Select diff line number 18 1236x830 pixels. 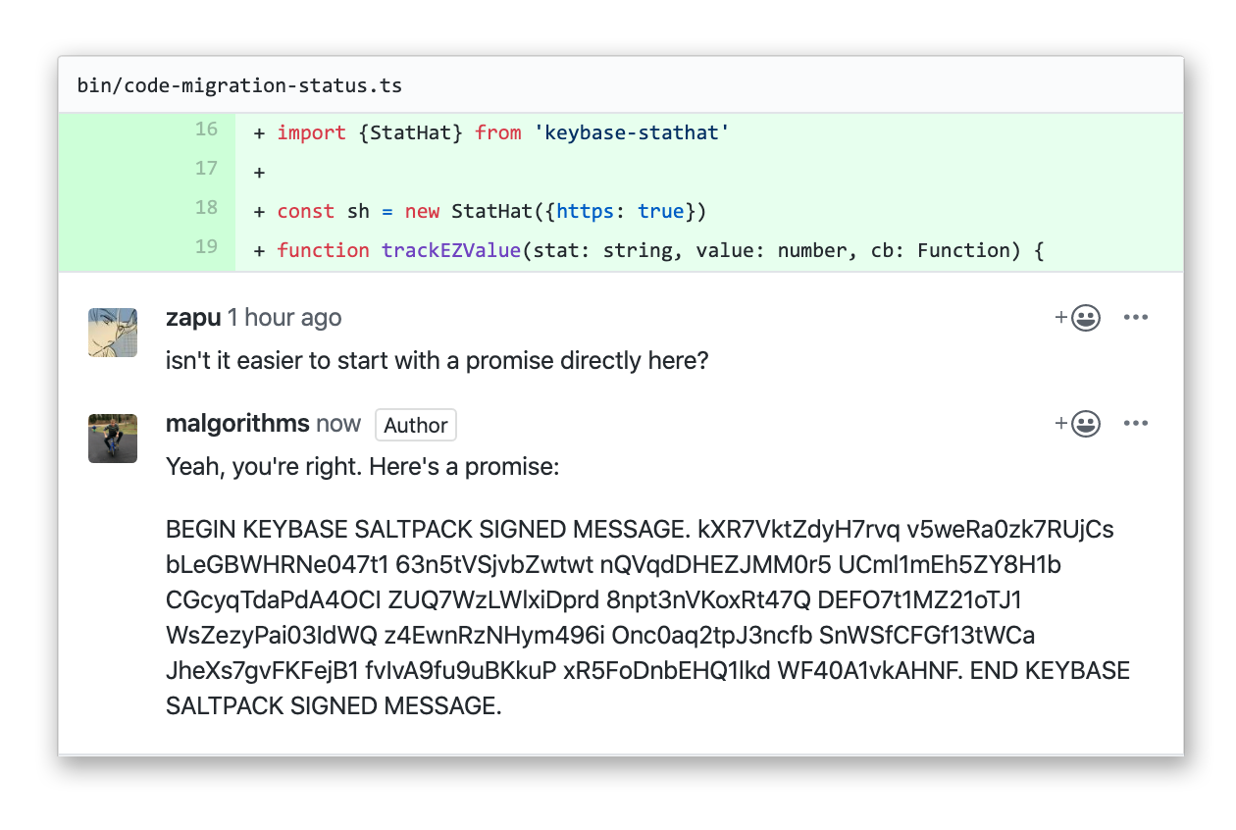tap(206, 208)
